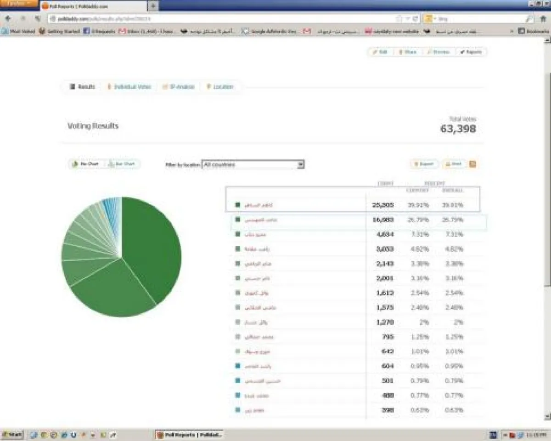
Task: Open the Firefox menu button
Action: (x=18, y=4)
